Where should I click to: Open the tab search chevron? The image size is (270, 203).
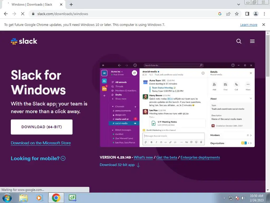(x=238, y=4)
